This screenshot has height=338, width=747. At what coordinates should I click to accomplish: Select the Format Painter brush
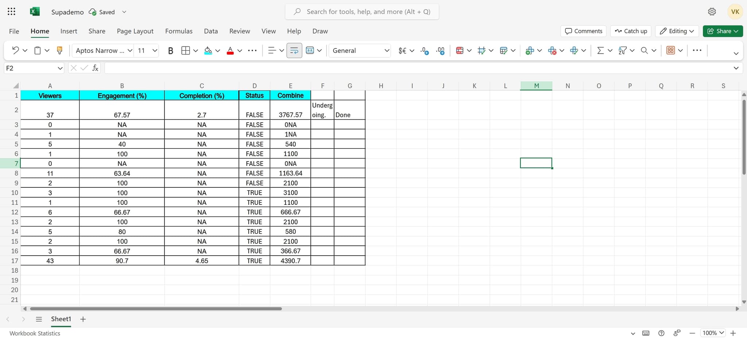point(59,50)
